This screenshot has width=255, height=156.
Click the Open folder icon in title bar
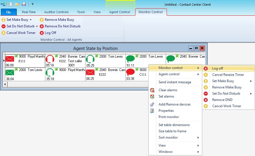pos(17,4)
